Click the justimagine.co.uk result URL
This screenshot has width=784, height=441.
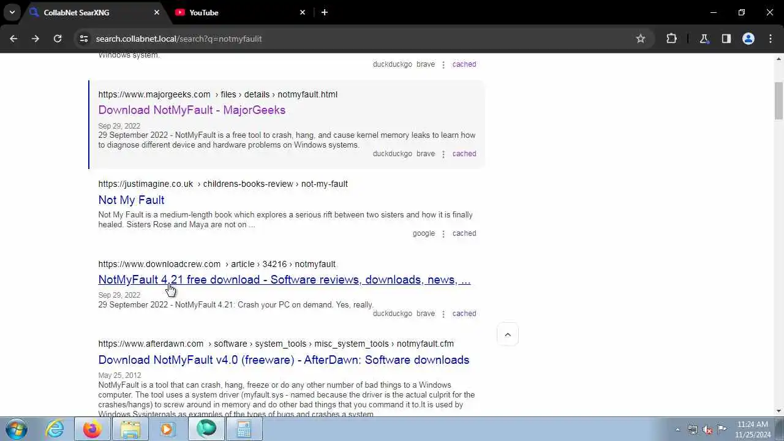tap(223, 184)
